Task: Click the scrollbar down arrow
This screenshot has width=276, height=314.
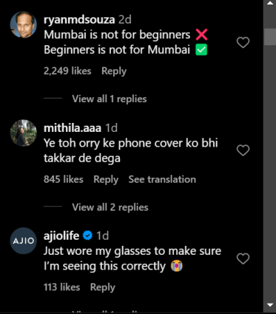Action: (270, 305)
